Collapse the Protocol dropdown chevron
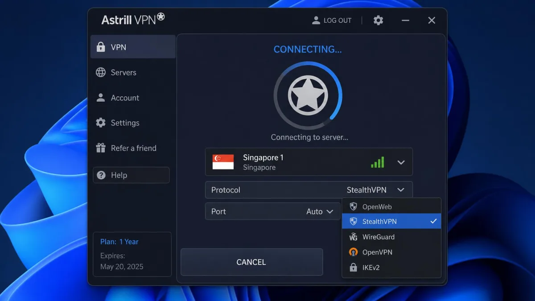The width and height of the screenshot is (535, 301). (x=401, y=190)
